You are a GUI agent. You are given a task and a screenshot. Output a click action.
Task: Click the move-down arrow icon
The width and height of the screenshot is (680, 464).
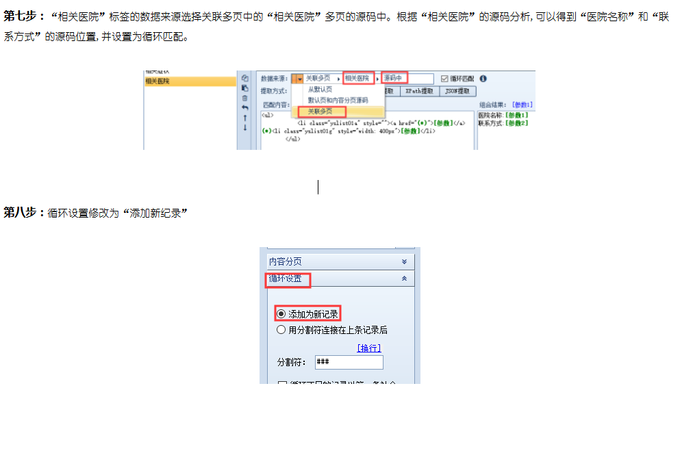[x=244, y=127]
